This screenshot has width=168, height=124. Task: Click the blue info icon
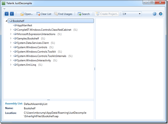pyautogui.click(x=160, y=14)
